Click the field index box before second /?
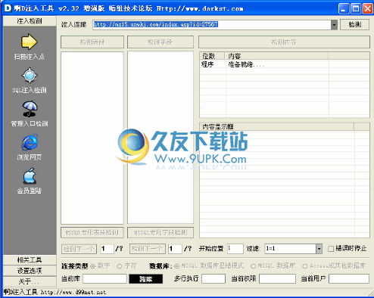The height and width of the screenshot is (298, 374). tap(175, 249)
